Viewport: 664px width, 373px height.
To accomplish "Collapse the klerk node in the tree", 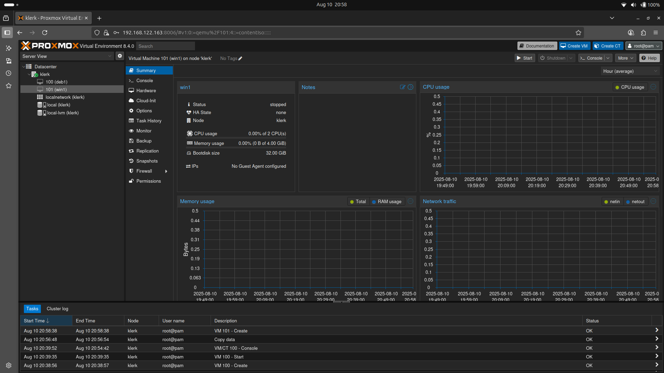I will coord(29,74).
